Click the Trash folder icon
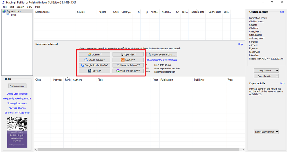This screenshot has width=287, height=152. click(8, 15)
